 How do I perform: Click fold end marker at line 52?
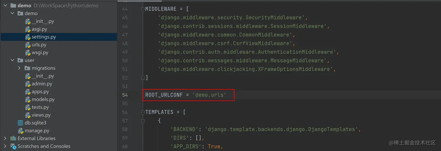[143, 78]
